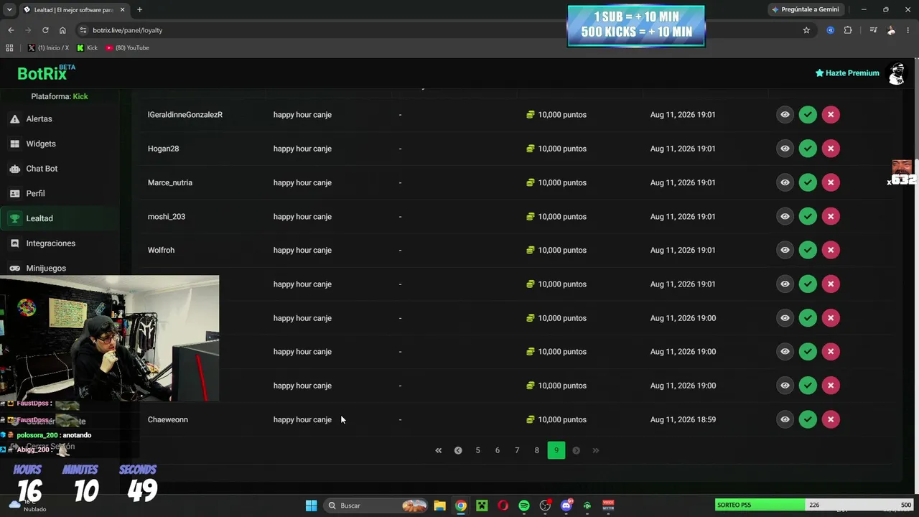Go to page 6
The height and width of the screenshot is (517, 919).
pyautogui.click(x=498, y=450)
